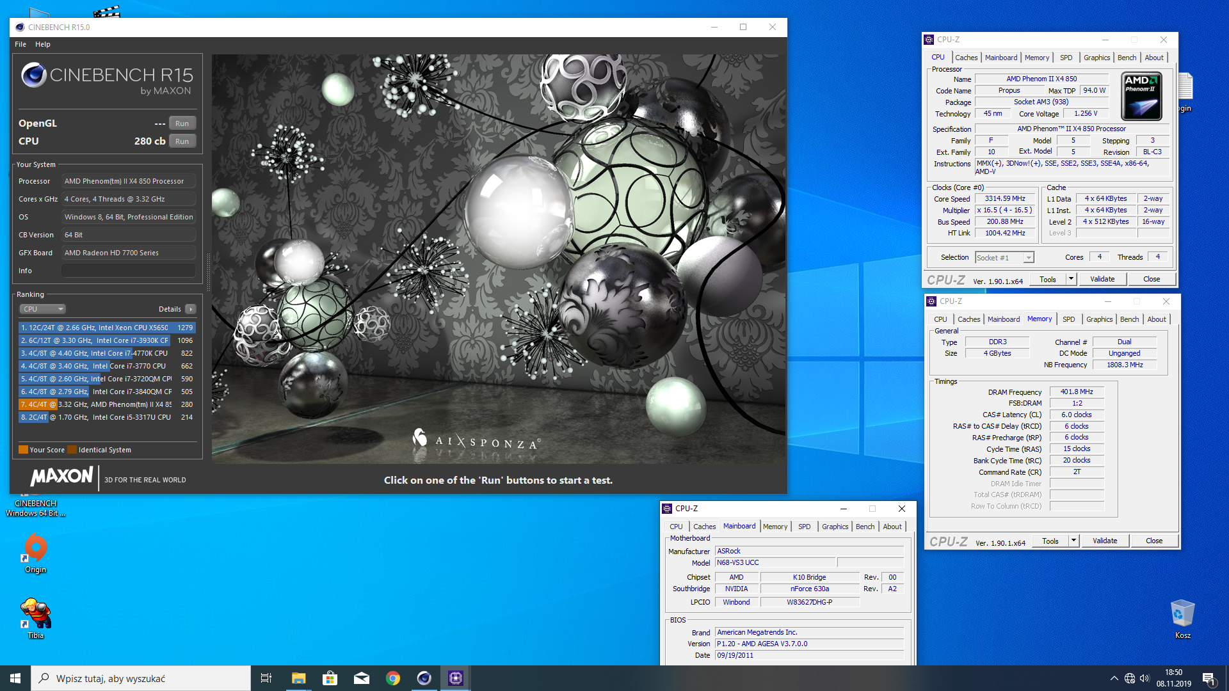Select ranking row Core i7-3720QM
The width and height of the screenshot is (1229, 691).
coord(107,379)
